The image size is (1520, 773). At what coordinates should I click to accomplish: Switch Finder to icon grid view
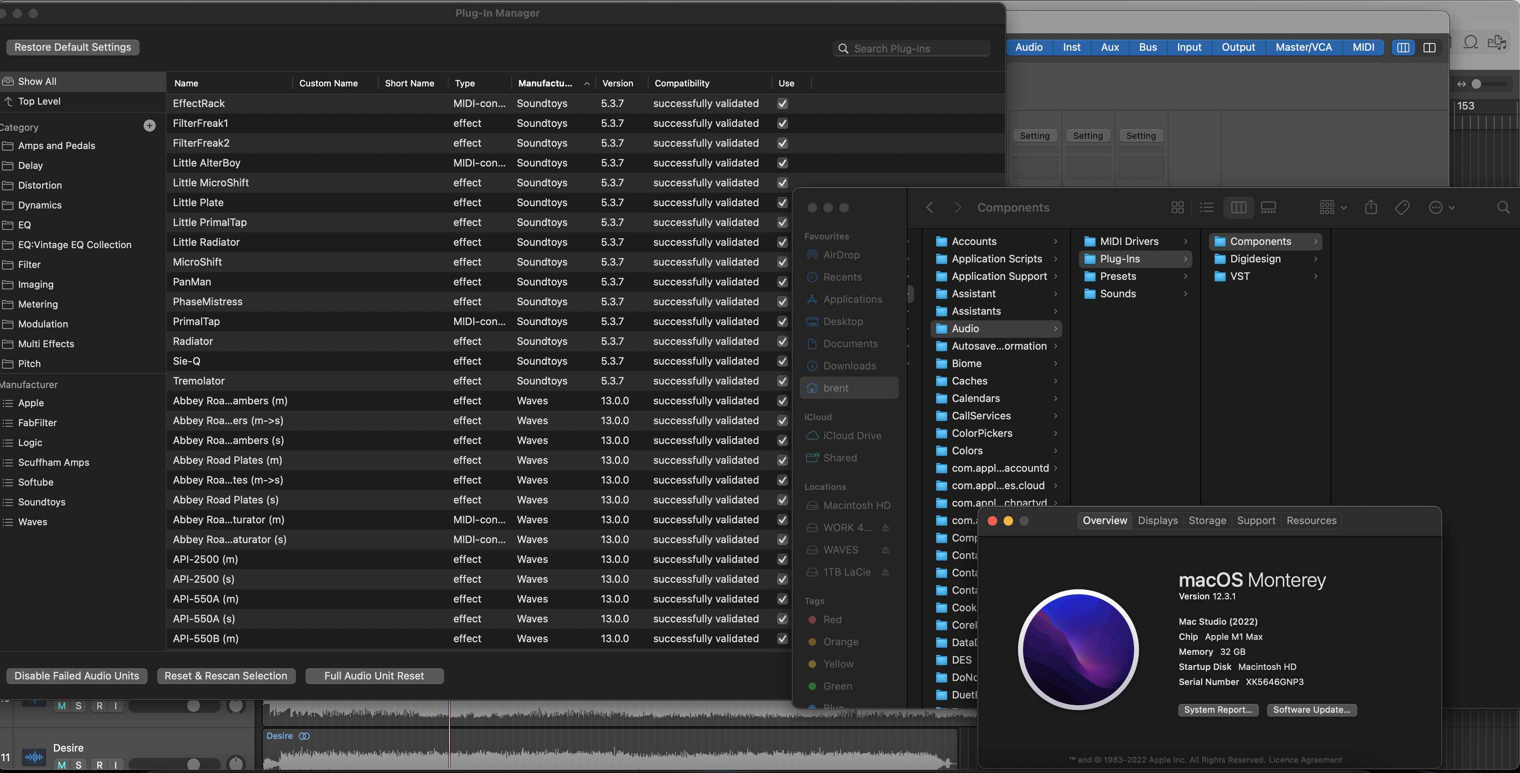point(1177,208)
